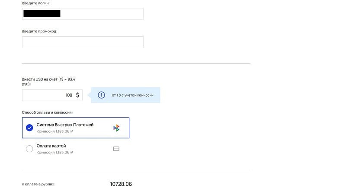Click the blue exclamation info icon
Viewport: 346px width, 194px height.
click(x=101, y=95)
